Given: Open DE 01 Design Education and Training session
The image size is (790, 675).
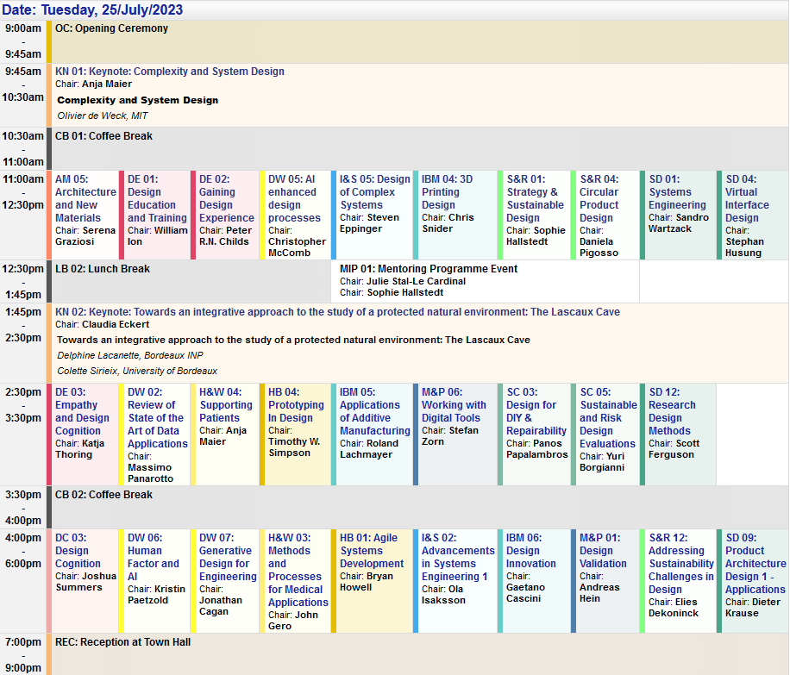Looking at the screenshot, I should pos(157,198).
